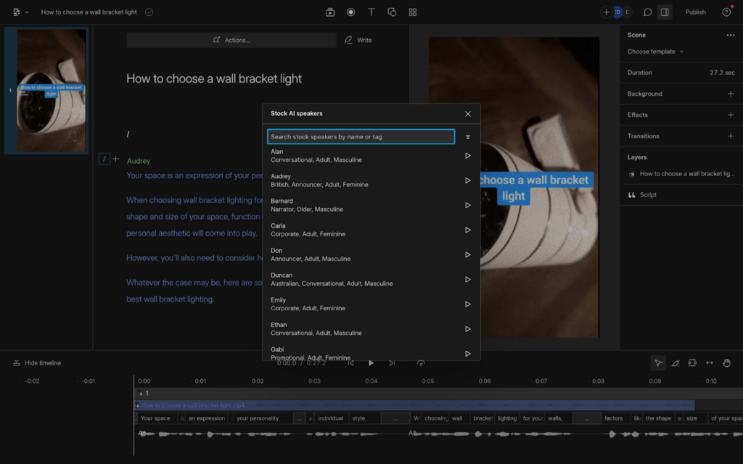Preview Audrey's voice with its play button
The image size is (743, 464).
click(467, 180)
